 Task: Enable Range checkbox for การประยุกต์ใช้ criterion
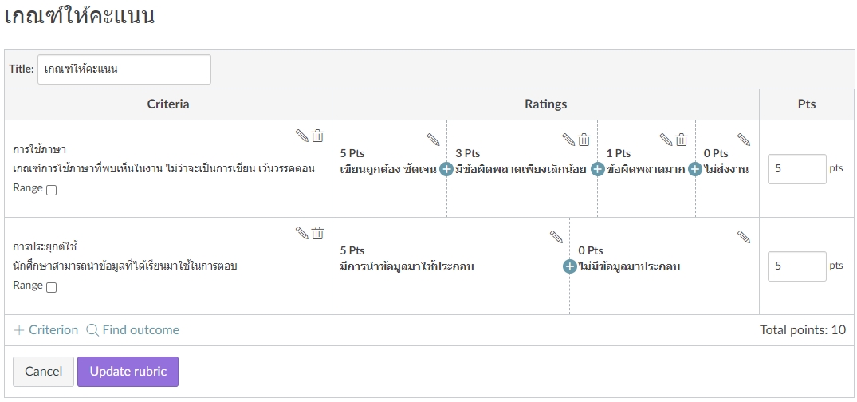[x=52, y=287]
